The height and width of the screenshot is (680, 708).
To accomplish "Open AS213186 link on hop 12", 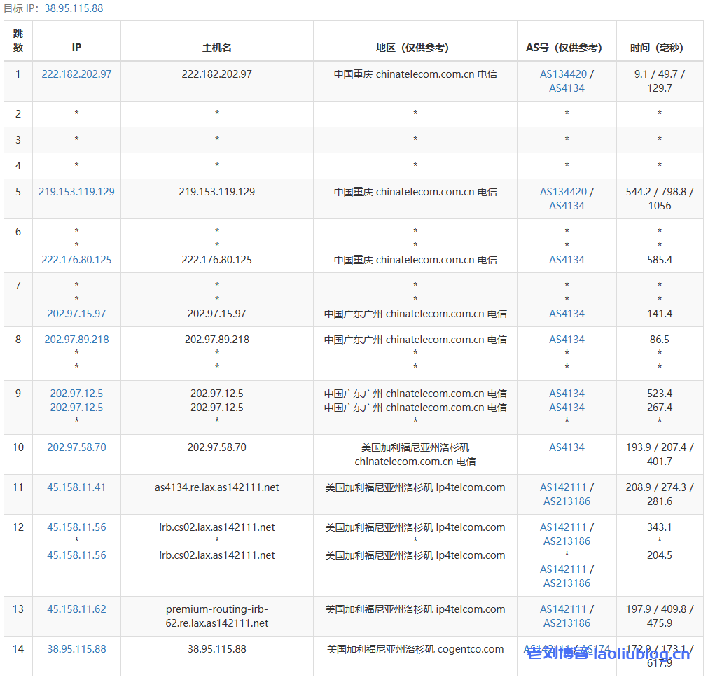I will [x=567, y=541].
